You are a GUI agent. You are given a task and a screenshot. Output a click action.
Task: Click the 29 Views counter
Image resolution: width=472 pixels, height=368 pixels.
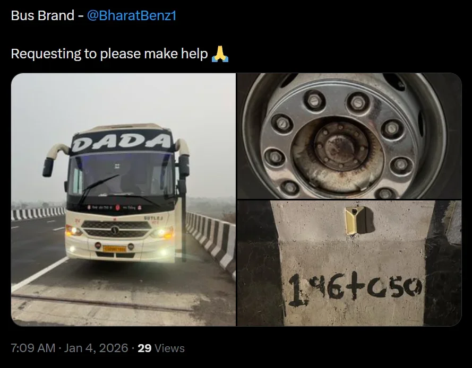point(161,348)
